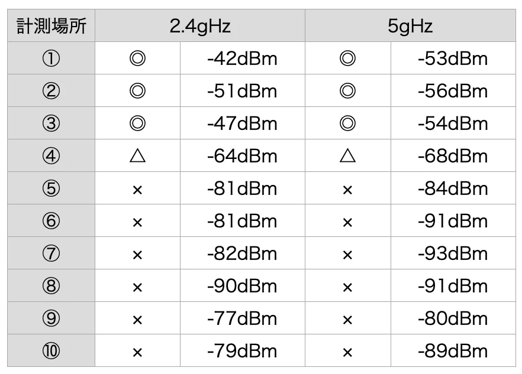Select the circled number ⑩ row label
Screen dimensions: 522x374
[51, 352]
